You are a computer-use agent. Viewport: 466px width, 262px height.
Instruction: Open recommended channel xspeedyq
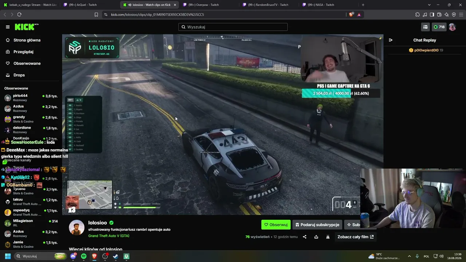(31, 213)
